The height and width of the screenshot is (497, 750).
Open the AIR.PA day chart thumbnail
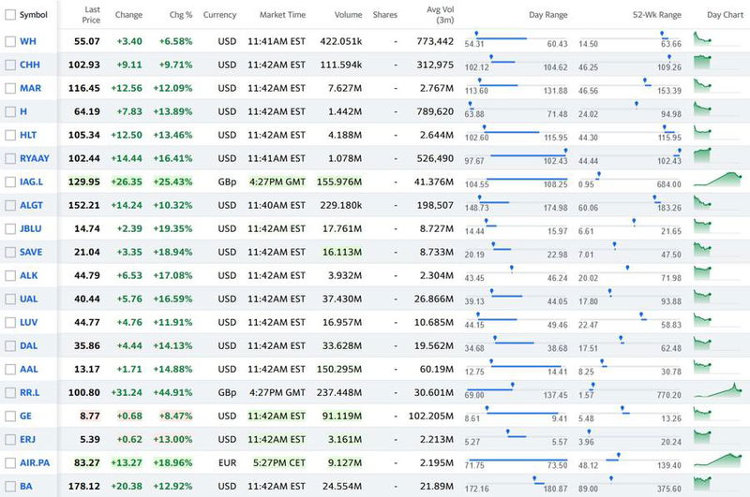[717, 460]
